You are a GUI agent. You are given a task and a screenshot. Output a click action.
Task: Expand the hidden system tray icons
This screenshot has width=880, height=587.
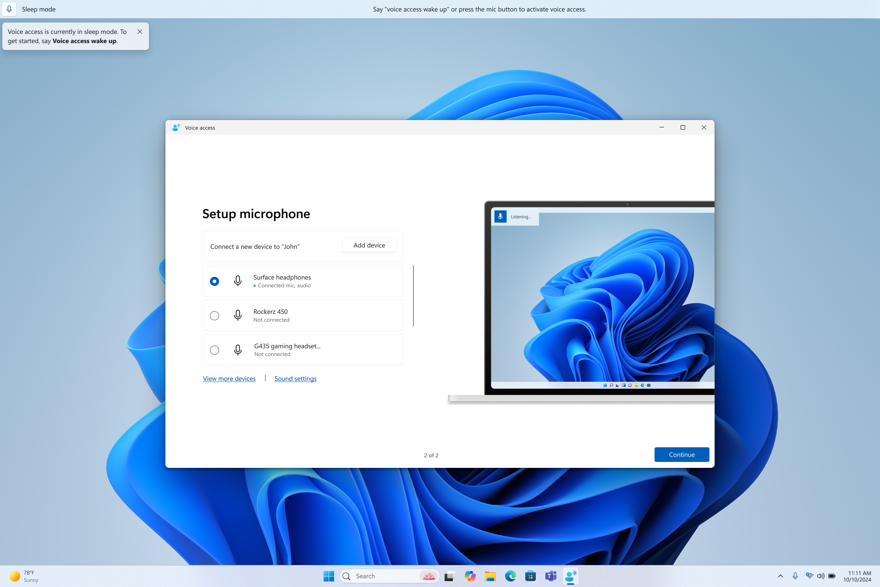[x=781, y=576]
